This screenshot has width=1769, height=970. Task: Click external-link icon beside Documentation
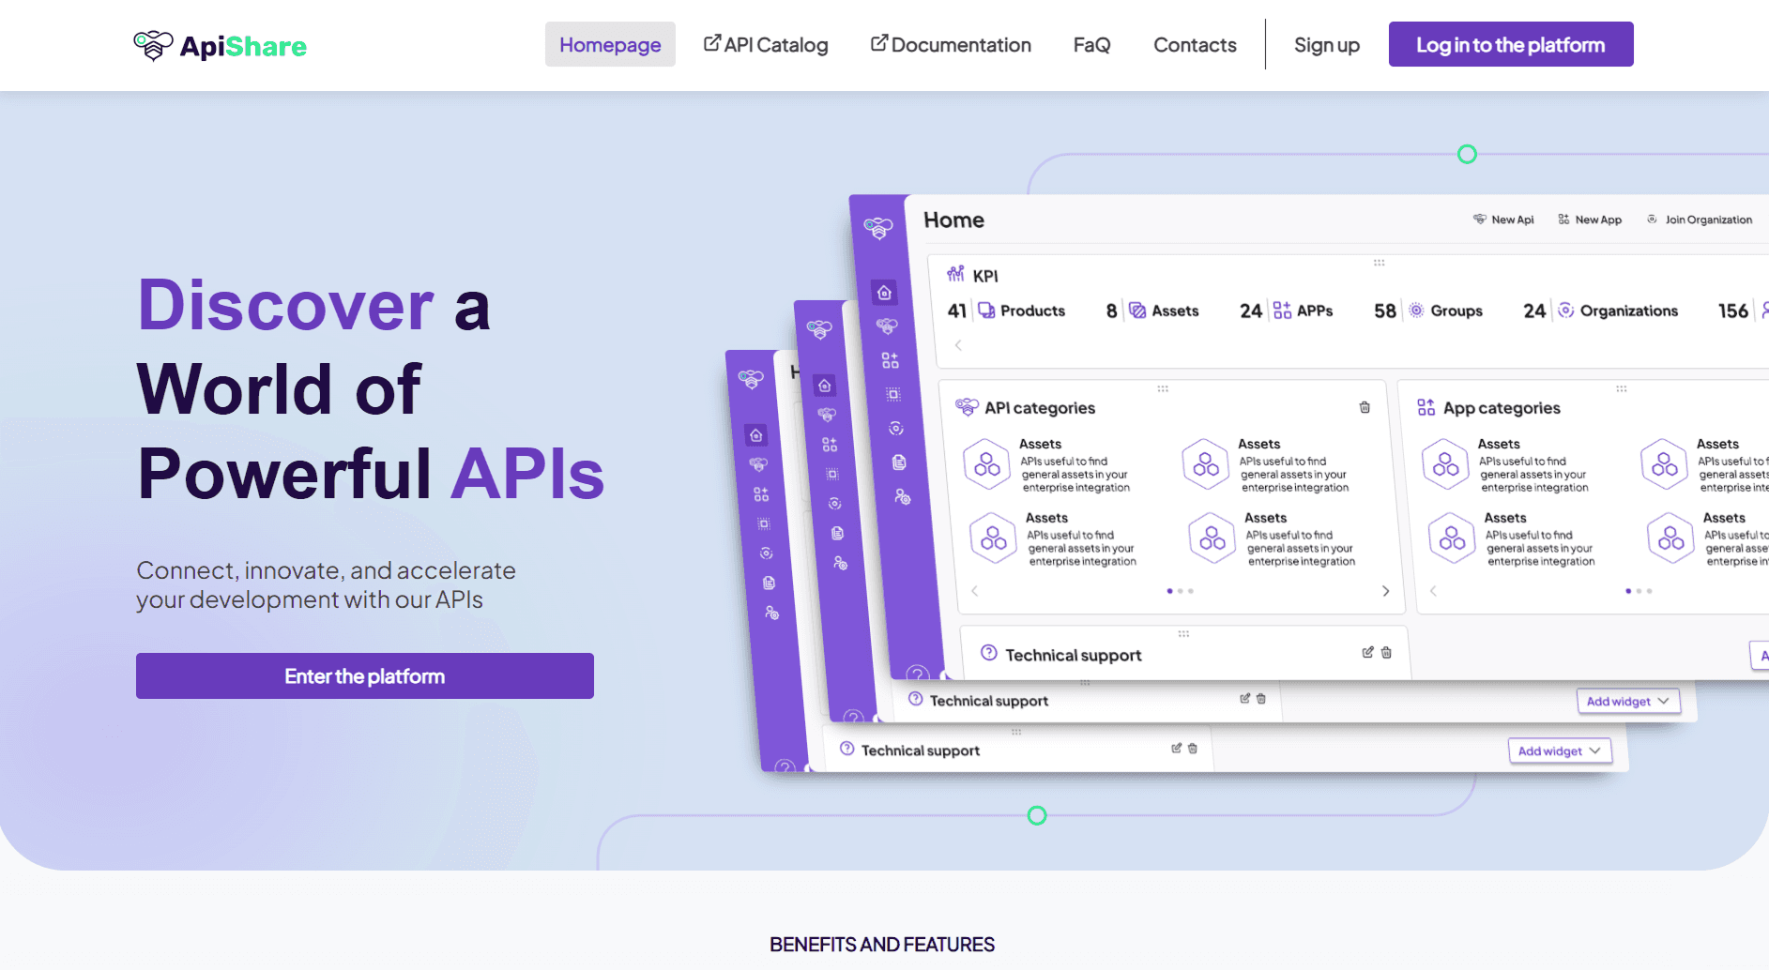pos(879,43)
